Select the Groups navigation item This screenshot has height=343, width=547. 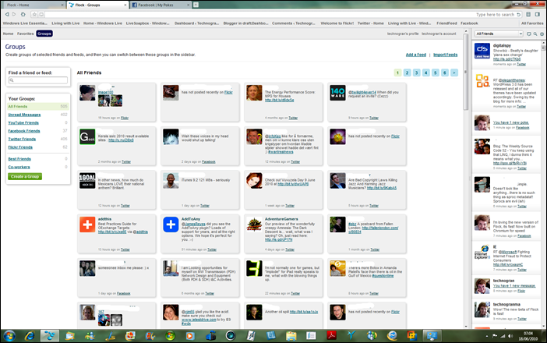[44, 34]
